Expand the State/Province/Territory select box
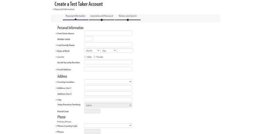The width and height of the screenshot is (269, 134). (108, 105)
